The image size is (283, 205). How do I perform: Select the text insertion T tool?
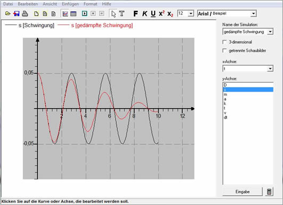tap(122, 13)
